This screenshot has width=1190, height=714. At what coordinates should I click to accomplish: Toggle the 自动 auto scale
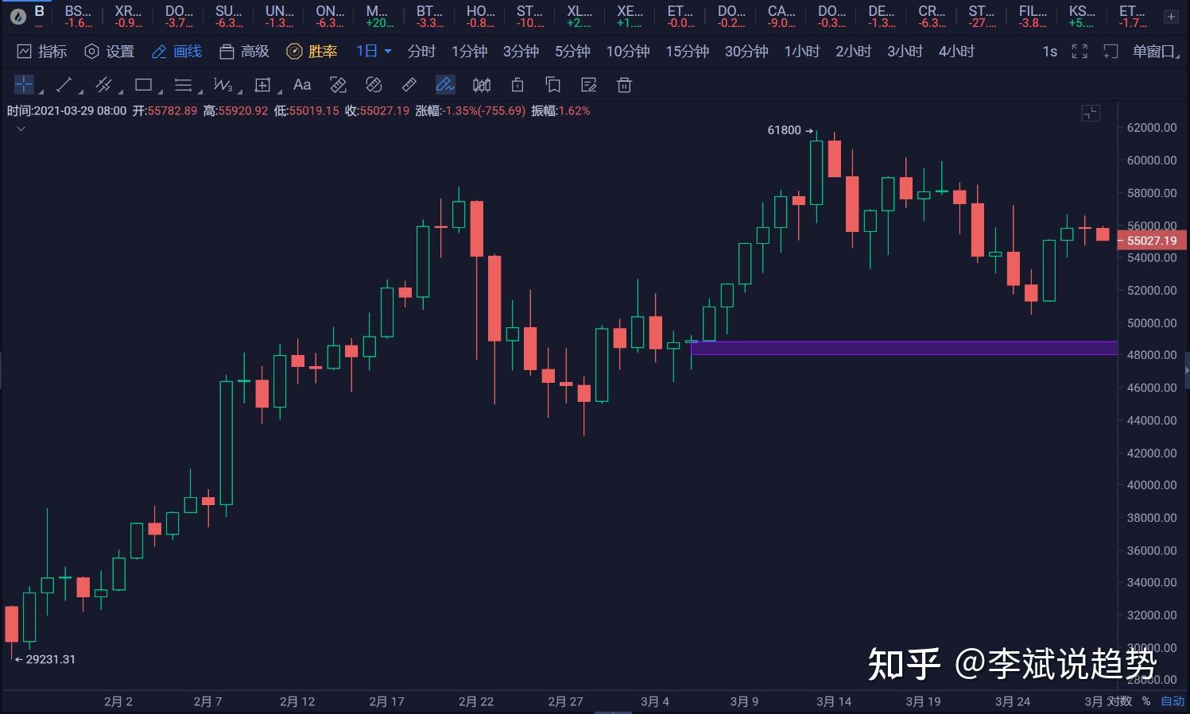[1173, 701]
